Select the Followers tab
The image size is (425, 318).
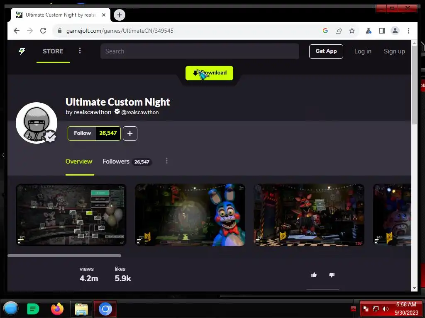[x=127, y=162]
